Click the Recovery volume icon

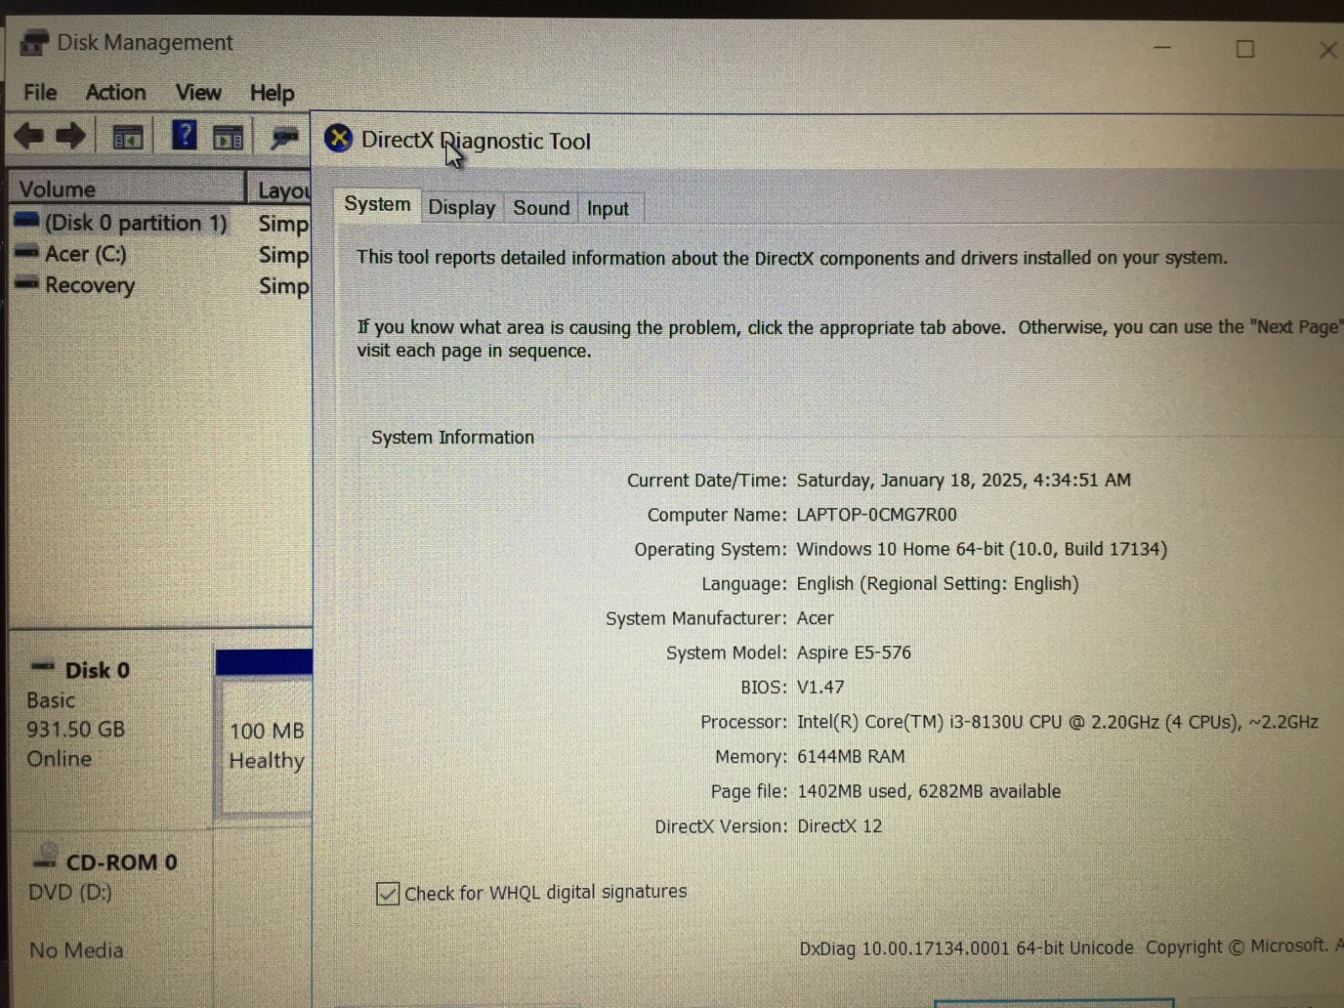pyautogui.click(x=27, y=283)
